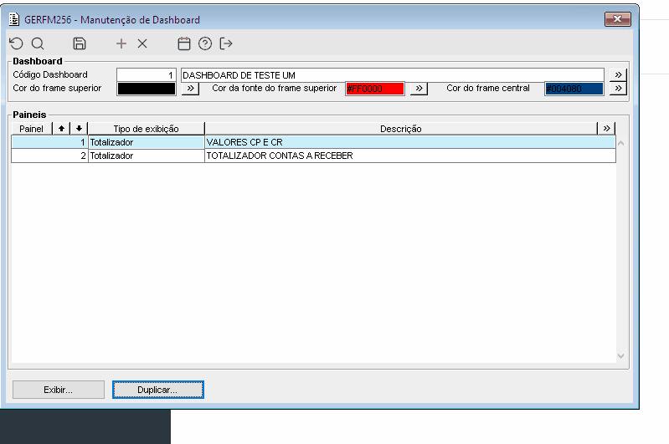The height and width of the screenshot is (444, 669).
Task: Click the undo/refresh arrow toolbar icon
Action: tap(16, 43)
